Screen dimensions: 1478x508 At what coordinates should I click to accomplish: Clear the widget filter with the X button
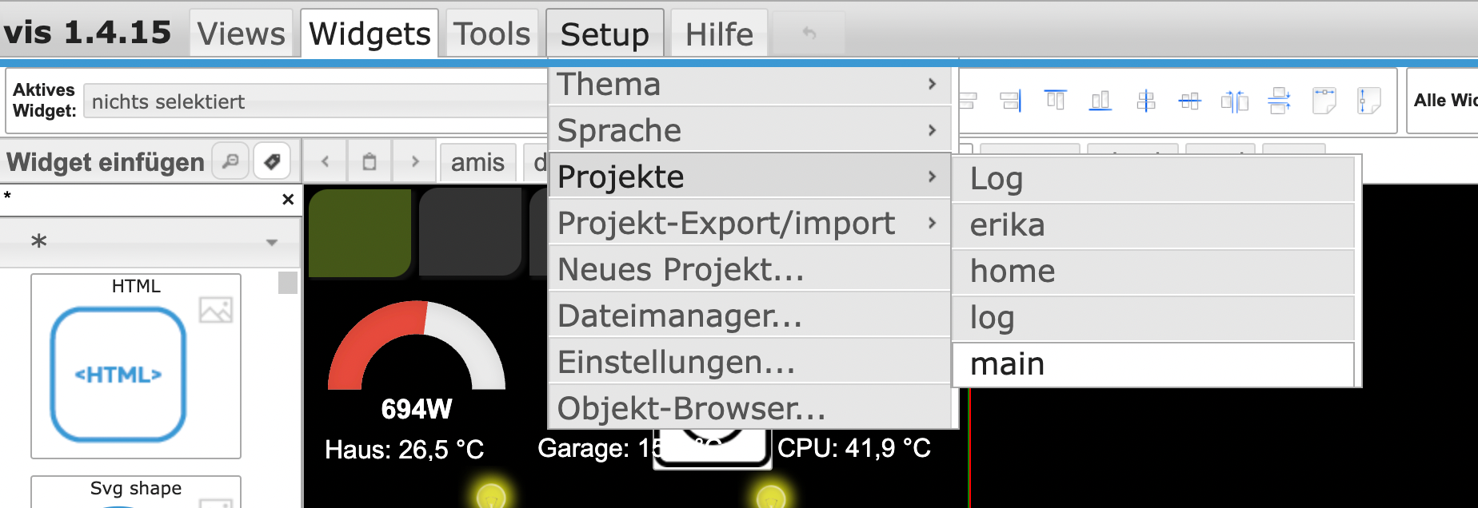[x=287, y=200]
